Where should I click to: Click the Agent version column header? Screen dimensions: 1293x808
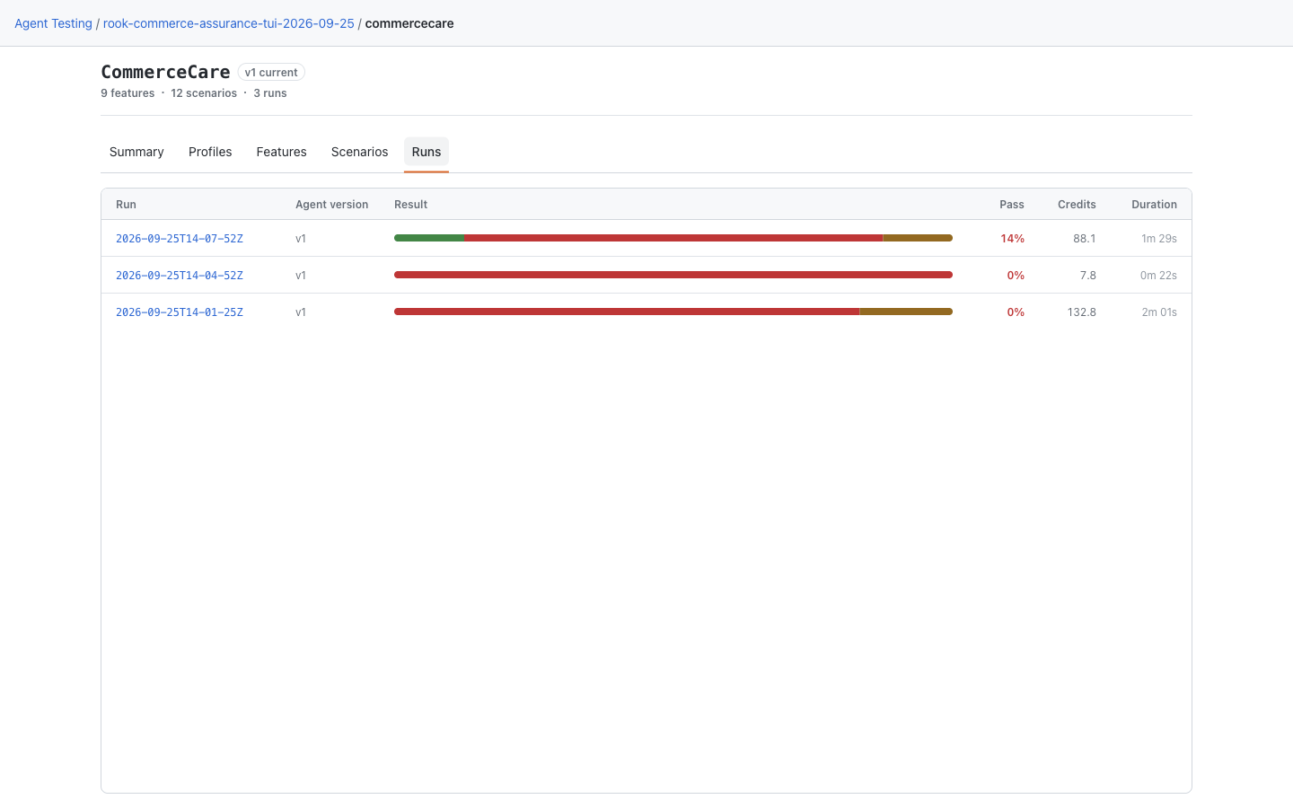click(x=331, y=205)
